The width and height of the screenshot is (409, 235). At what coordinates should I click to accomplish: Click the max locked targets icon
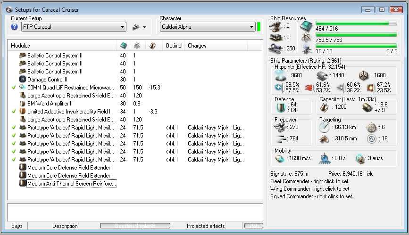(x=371, y=128)
